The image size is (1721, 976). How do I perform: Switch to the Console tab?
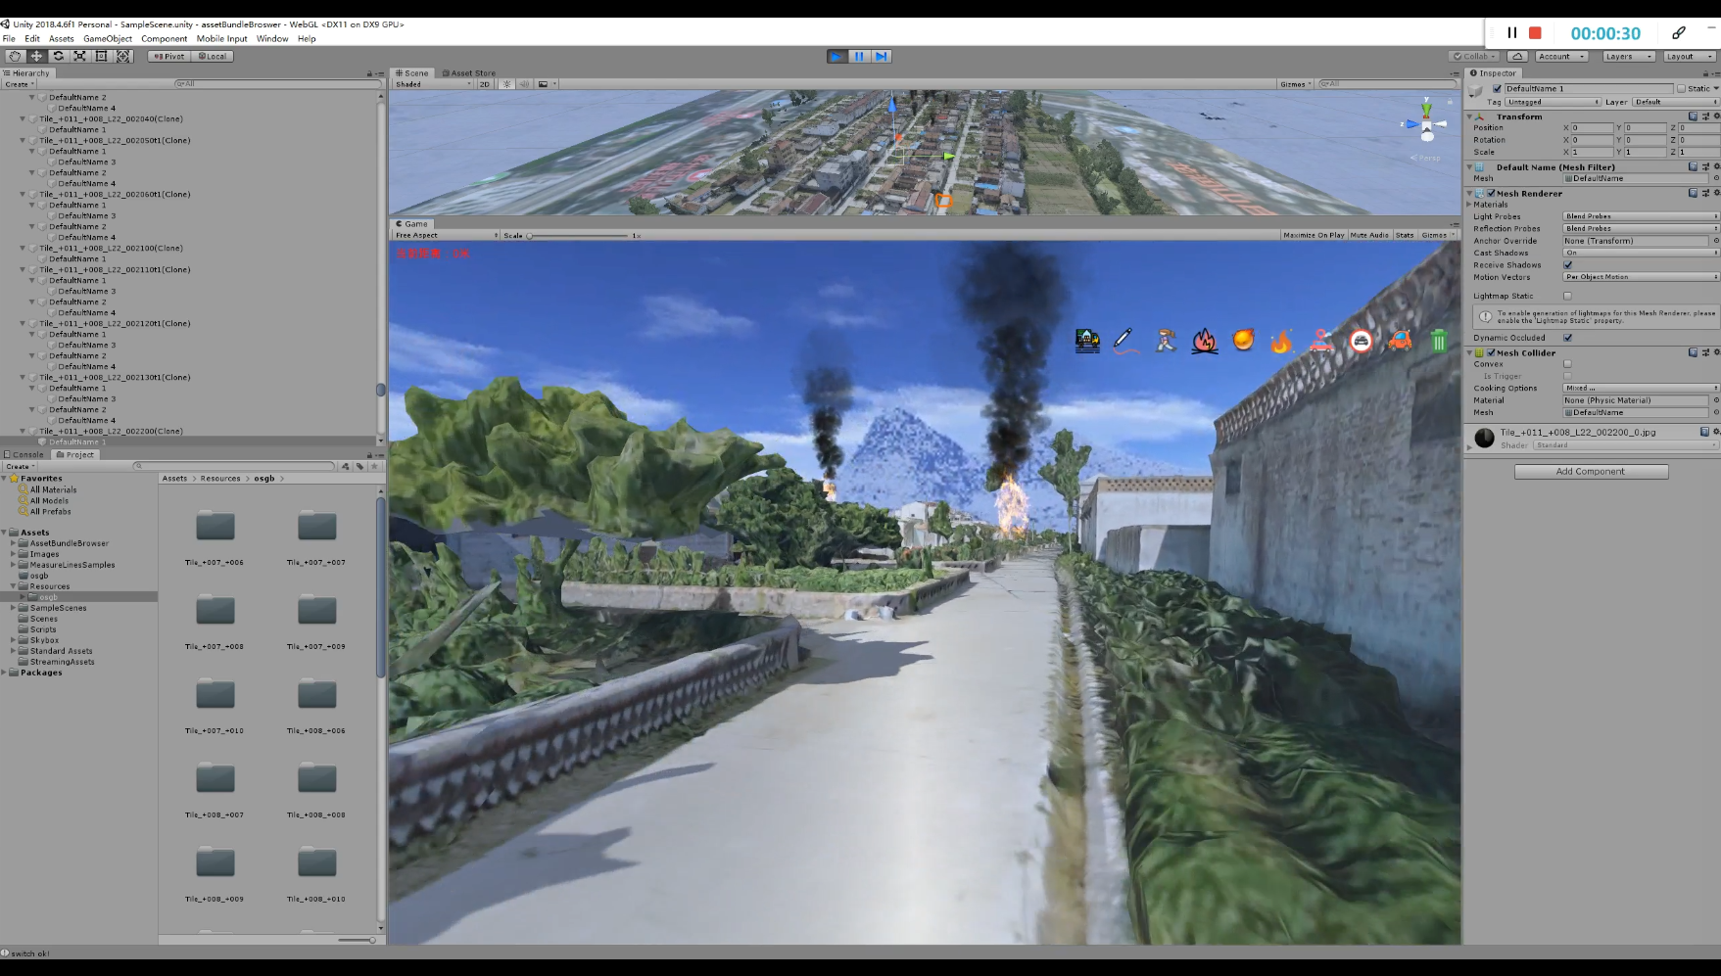point(24,454)
